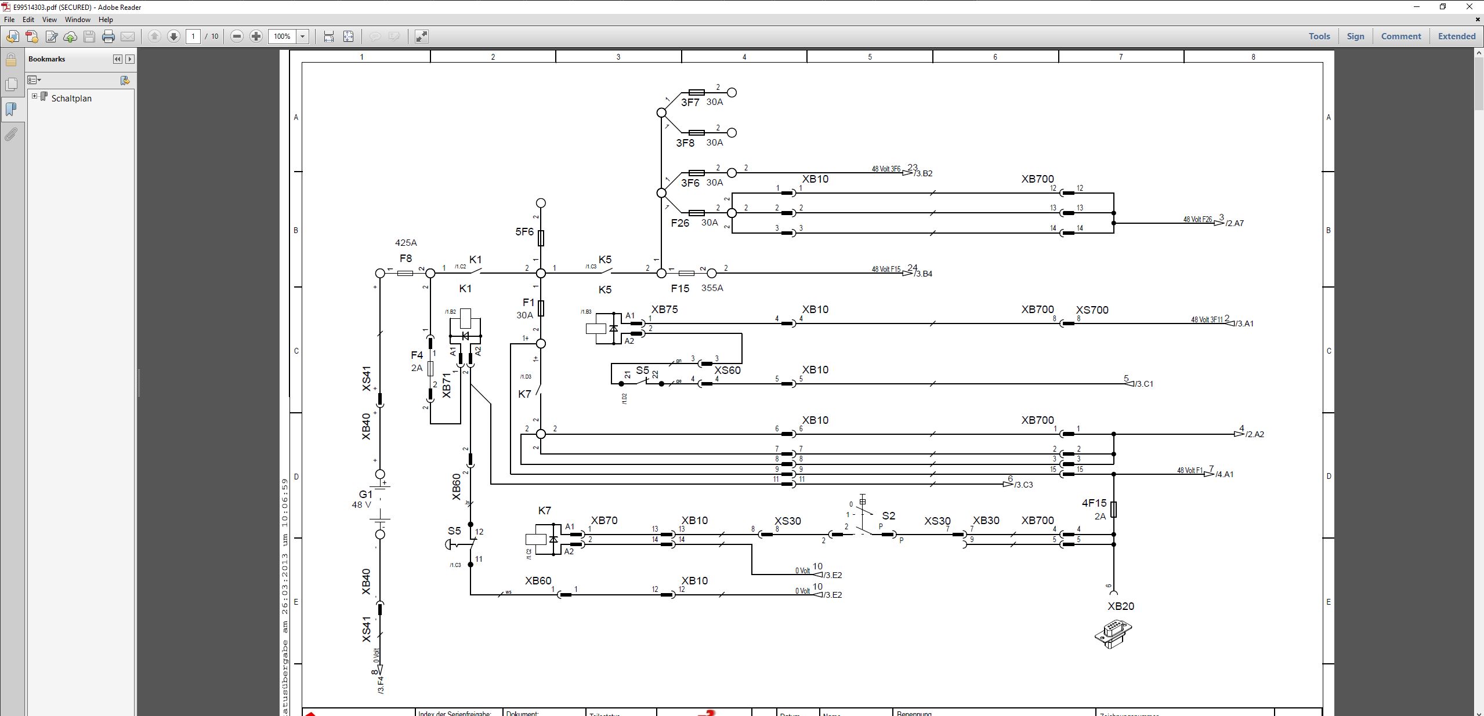Click the cloud upload icon
Screen dimensions: 1484x716
70,37
